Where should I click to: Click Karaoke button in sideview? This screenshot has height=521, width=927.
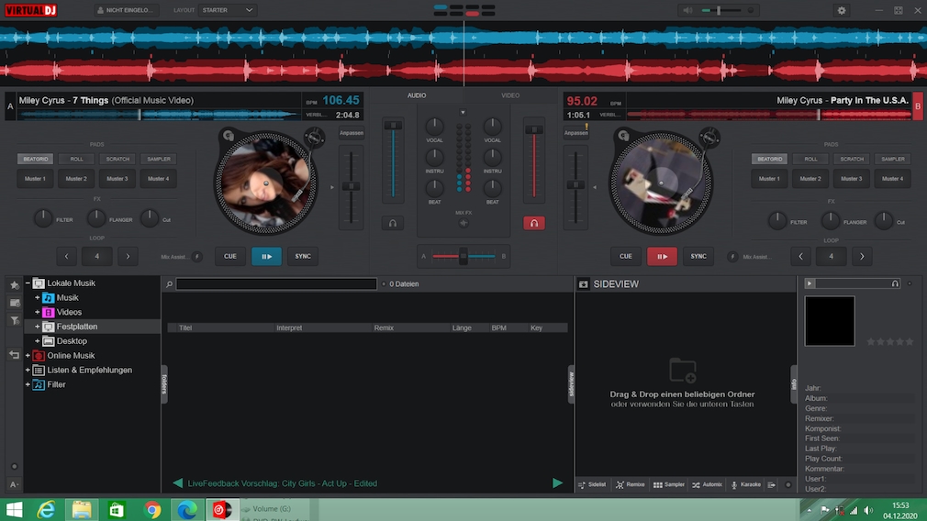746,484
